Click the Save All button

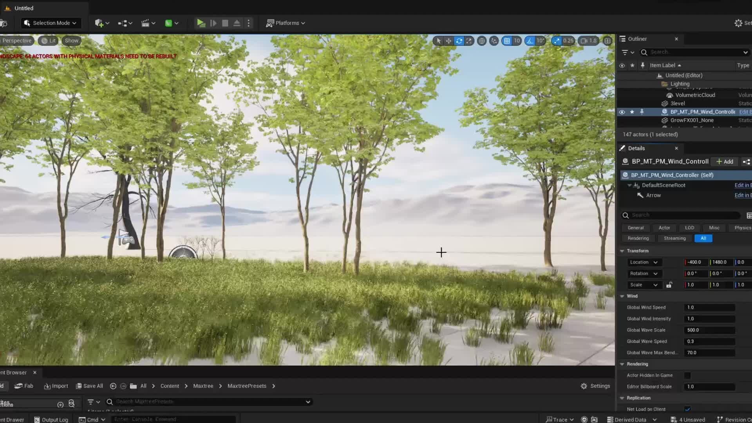click(x=89, y=386)
